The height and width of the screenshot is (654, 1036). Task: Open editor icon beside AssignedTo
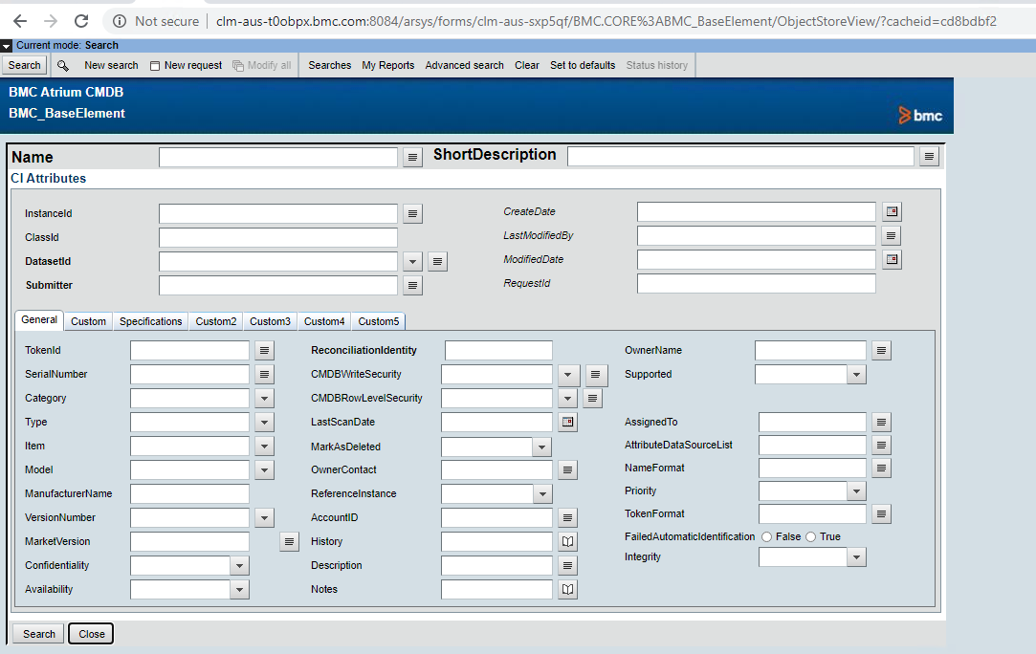point(881,422)
